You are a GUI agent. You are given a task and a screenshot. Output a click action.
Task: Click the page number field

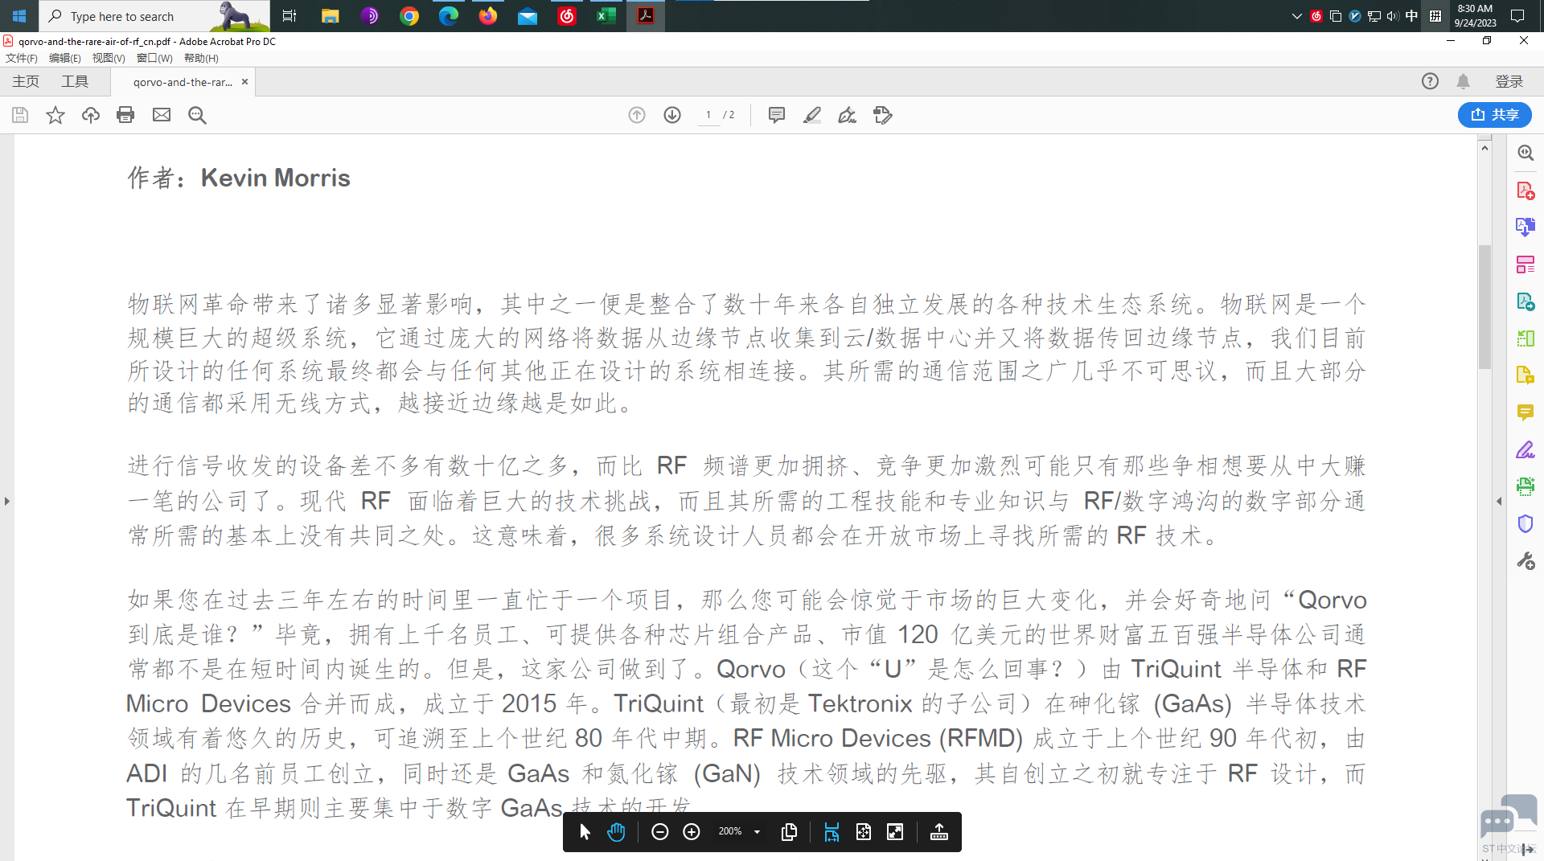pos(708,115)
